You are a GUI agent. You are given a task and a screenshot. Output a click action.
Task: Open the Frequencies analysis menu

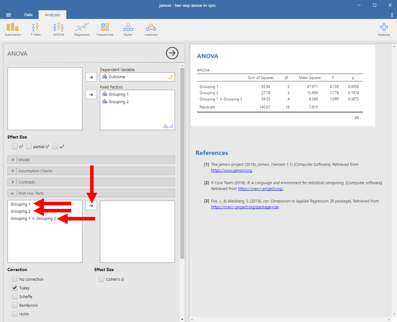tap(105, 29)
